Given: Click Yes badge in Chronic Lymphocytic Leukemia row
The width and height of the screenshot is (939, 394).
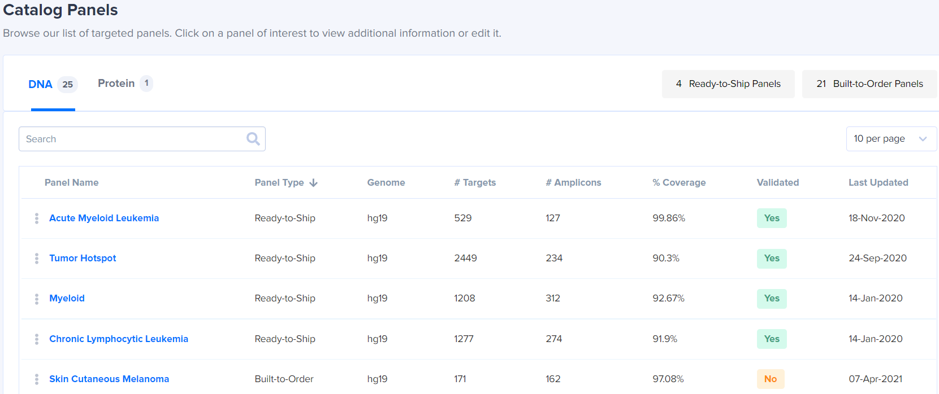Looking at the screenshot, I should 772,339.
